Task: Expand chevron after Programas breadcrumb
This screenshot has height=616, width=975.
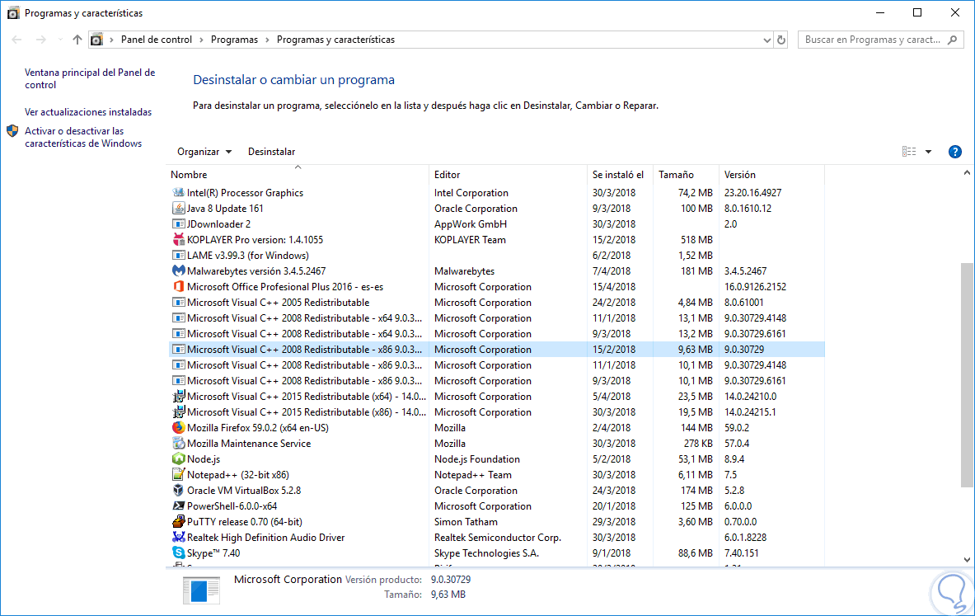Action: tap(267, 40)
